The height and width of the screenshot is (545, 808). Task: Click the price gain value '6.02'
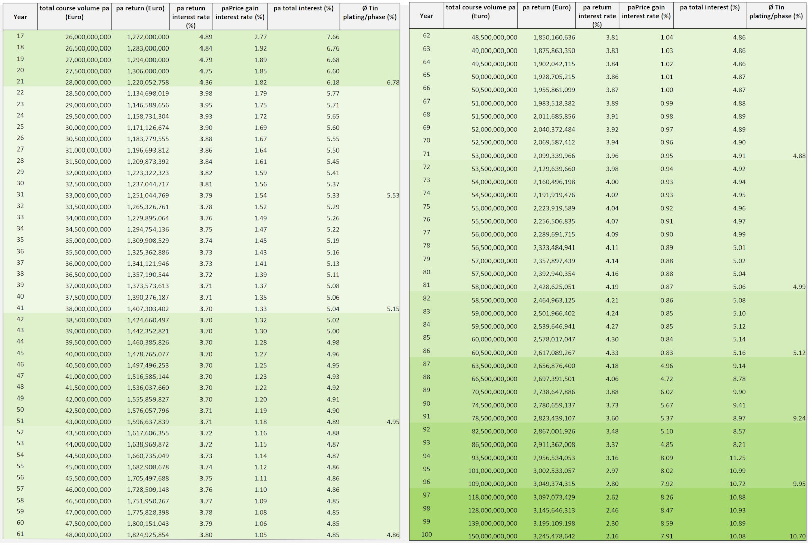coord(667,392)
